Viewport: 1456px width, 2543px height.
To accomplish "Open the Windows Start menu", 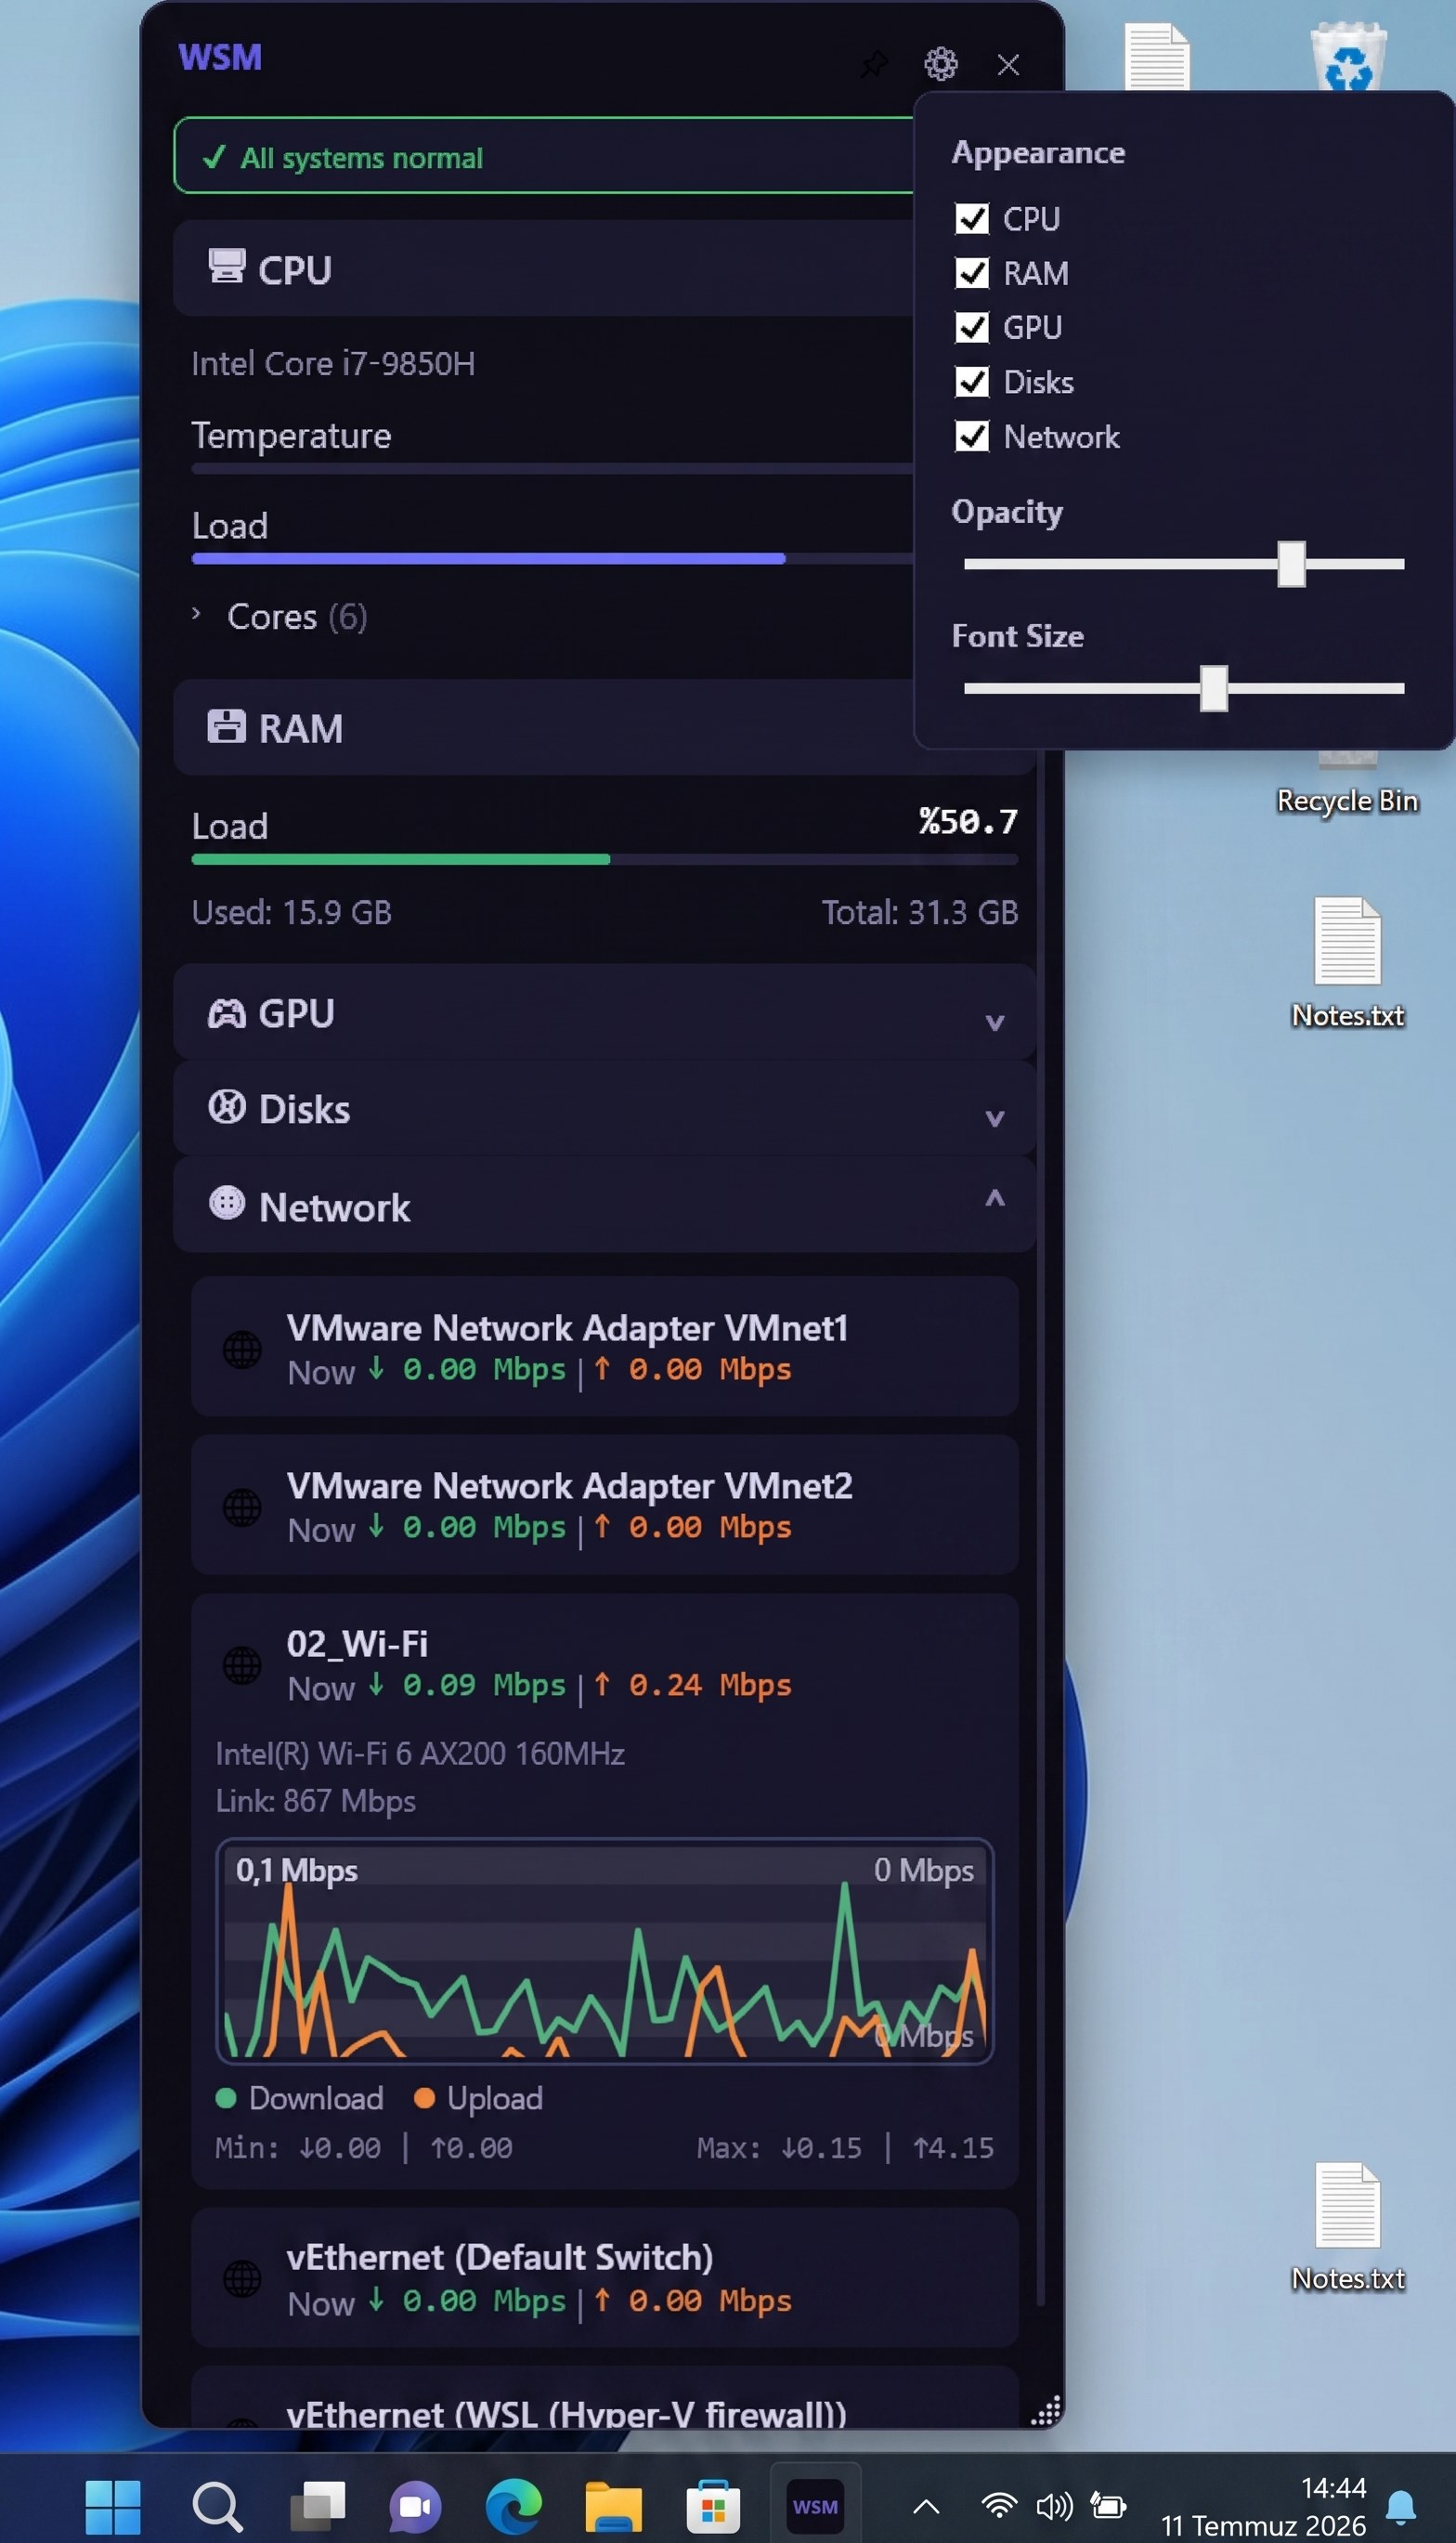I will [x=113, y=2507].
